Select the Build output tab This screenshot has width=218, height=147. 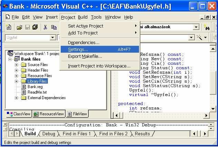pyautogui.click(x=30, y=134)
